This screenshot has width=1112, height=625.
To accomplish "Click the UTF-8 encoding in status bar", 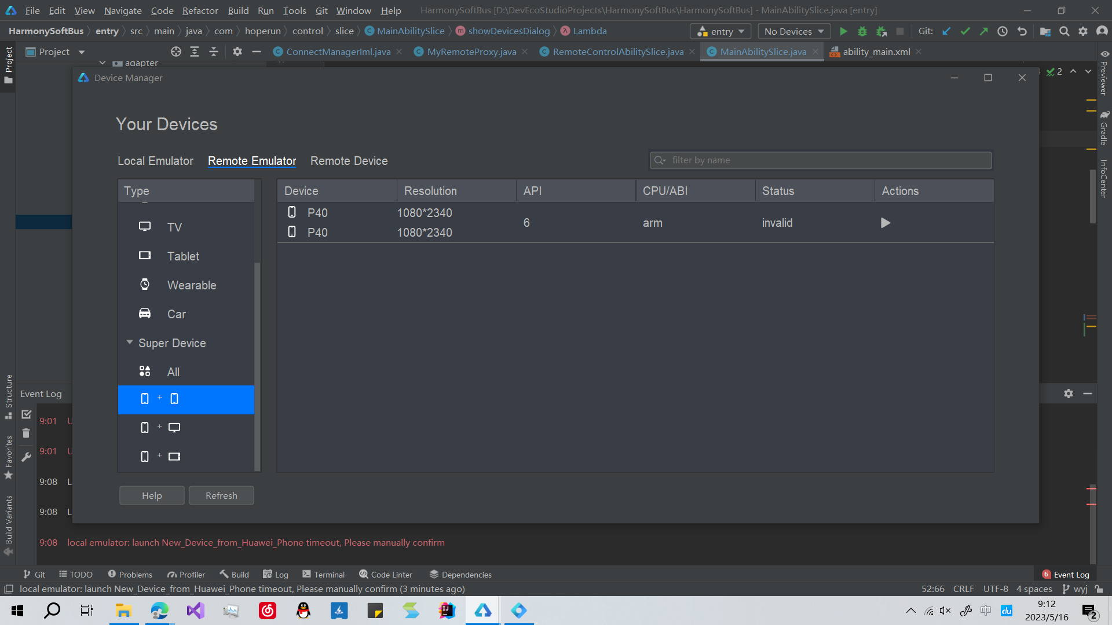I will pos(996,589).
